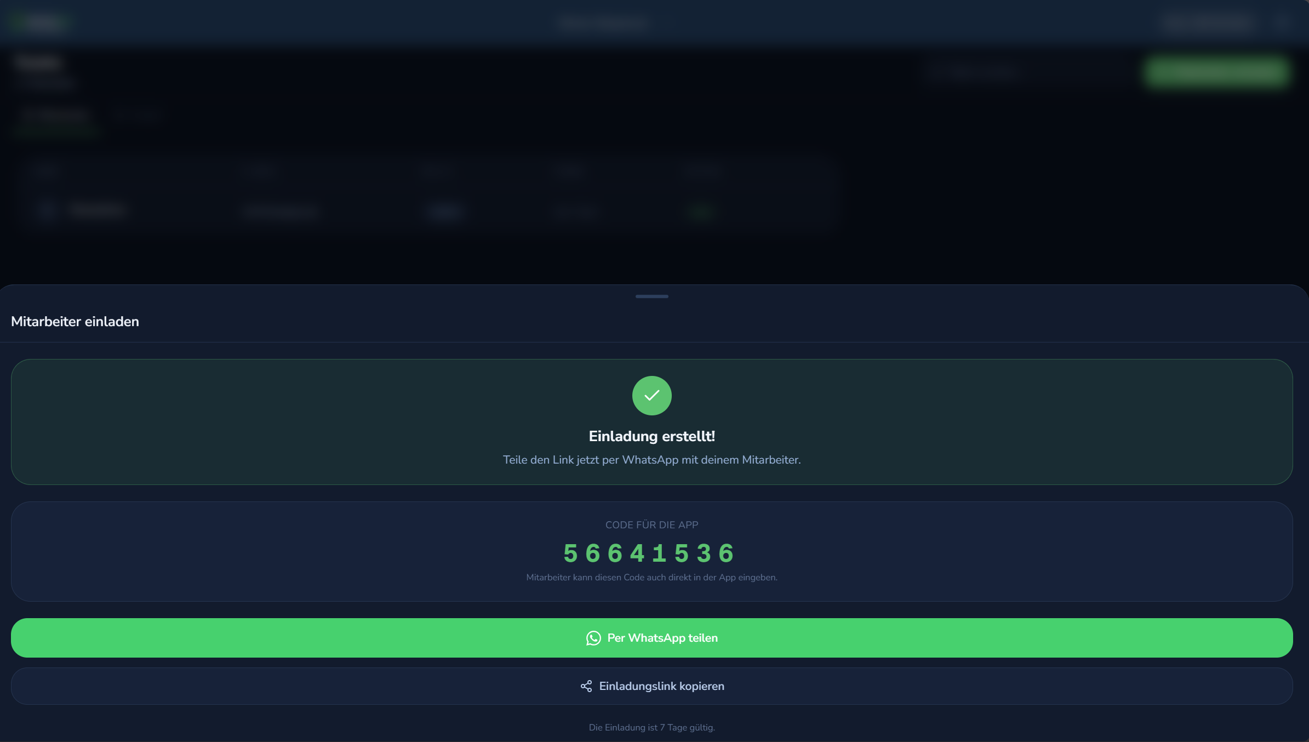Select the app code 56641536

point(649,553)
